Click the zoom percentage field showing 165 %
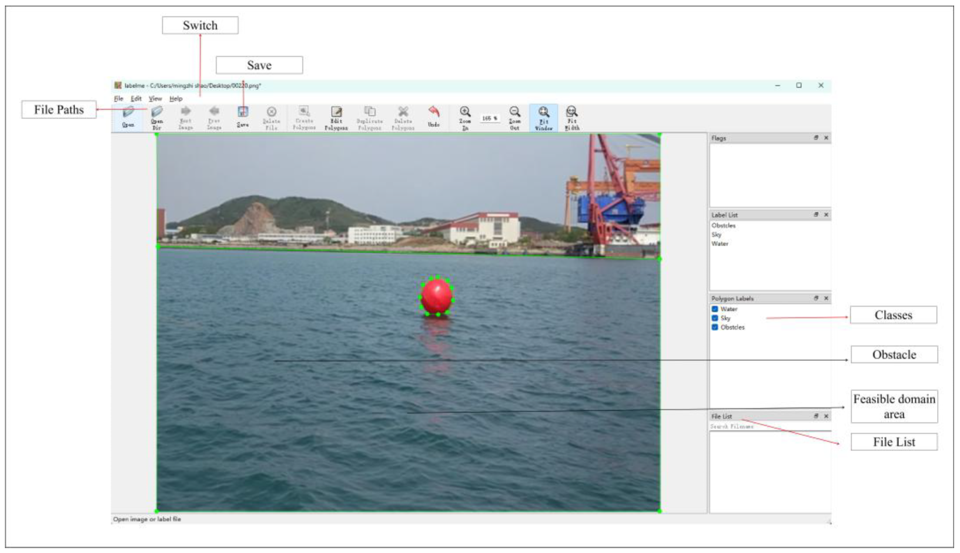Screen dimensions: 960x553 coord(489,118)
